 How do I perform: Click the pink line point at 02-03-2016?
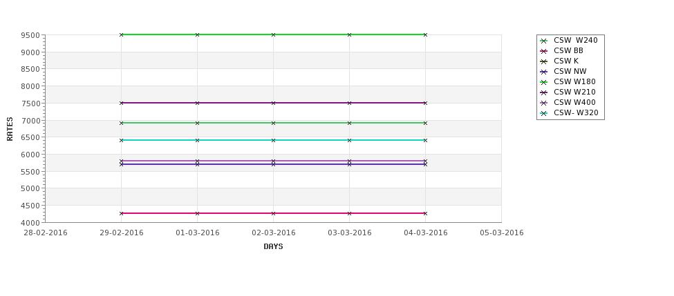[x=273, y=213]
